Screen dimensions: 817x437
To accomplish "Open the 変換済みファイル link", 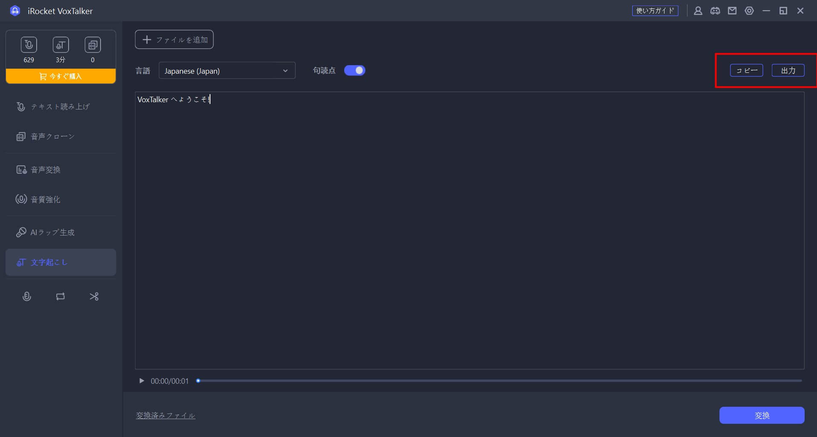I will point(165,415).
